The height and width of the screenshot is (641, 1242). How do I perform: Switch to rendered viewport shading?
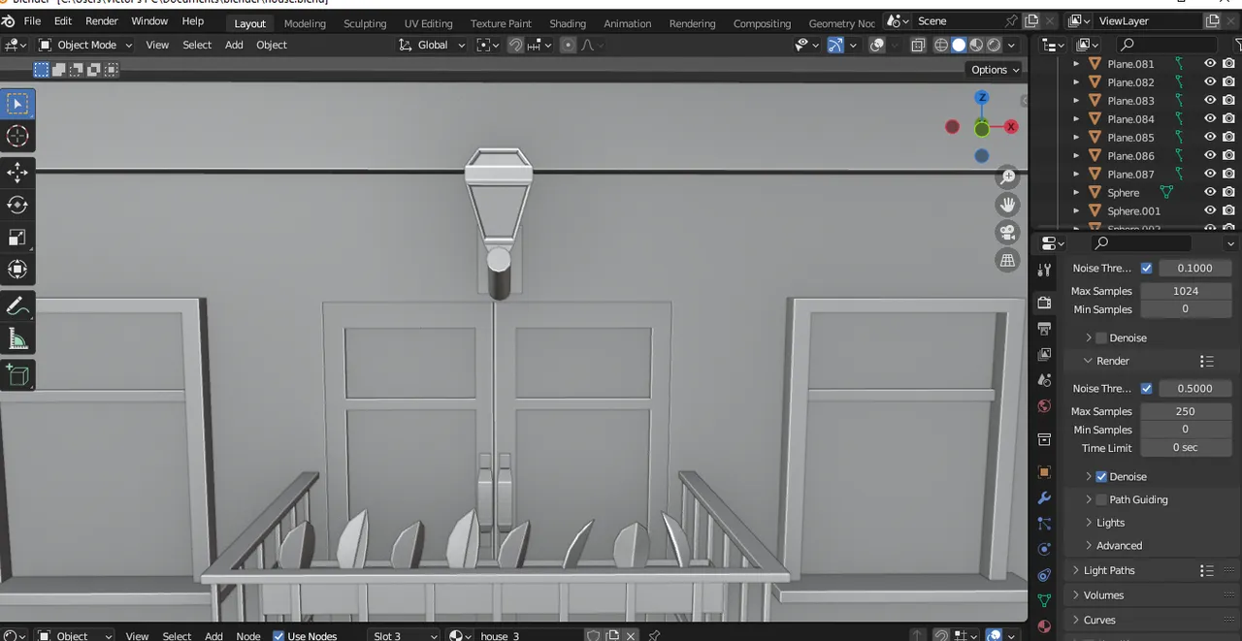994,45
